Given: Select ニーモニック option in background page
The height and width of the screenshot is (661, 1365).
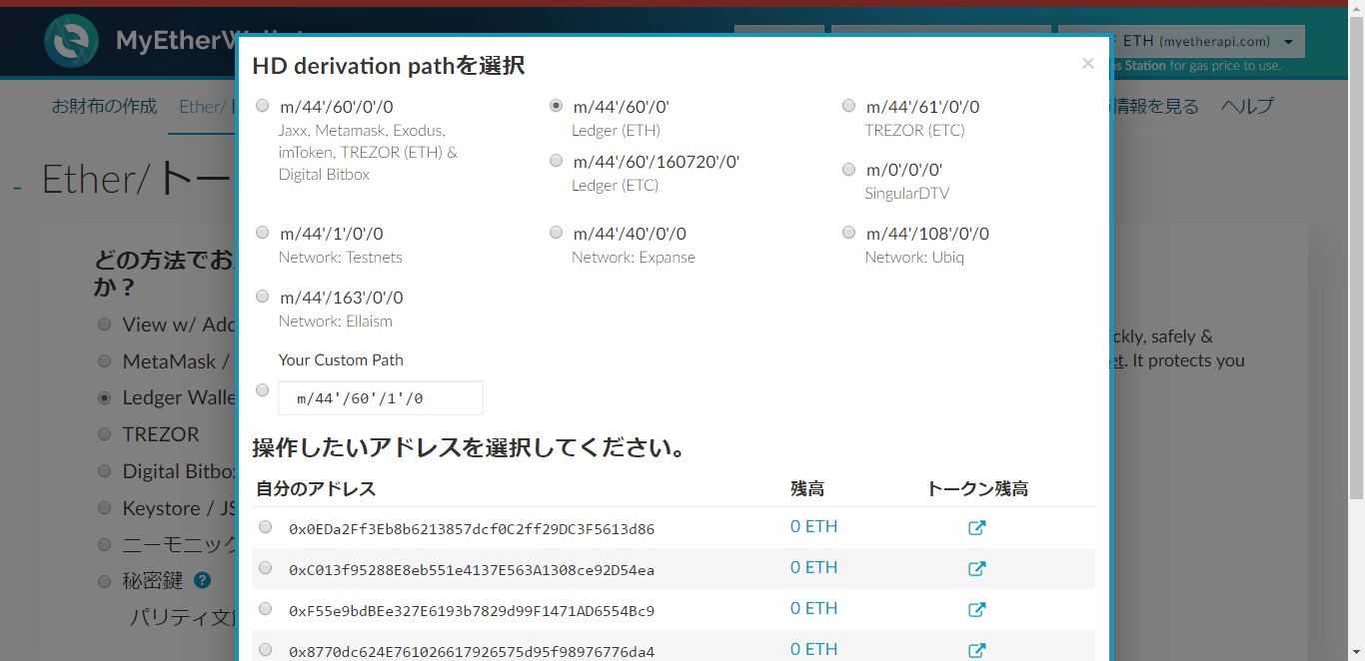Looking at the screenshot, I should point(104,545).
